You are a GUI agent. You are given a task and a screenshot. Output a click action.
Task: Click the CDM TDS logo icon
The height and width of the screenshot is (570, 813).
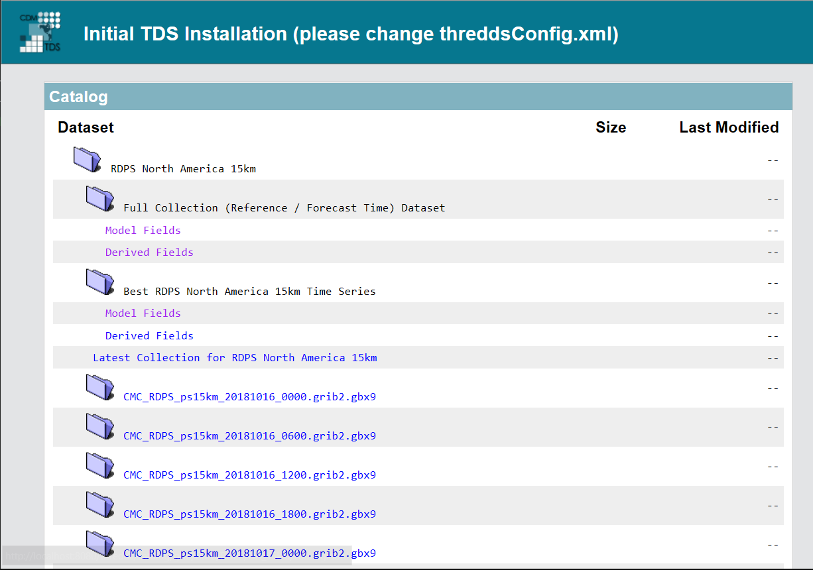point(41,32)
